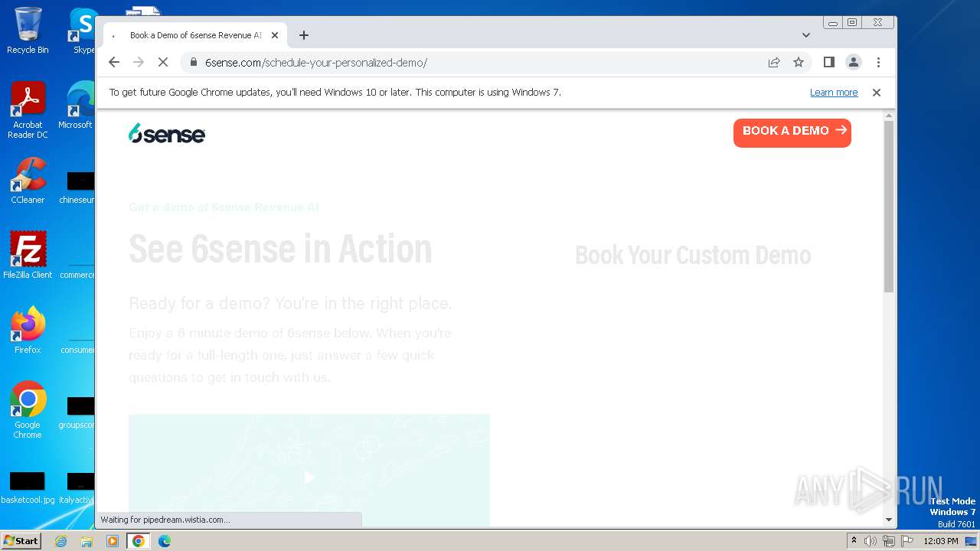980x551 pixels.
Task: Open the Recycle Bin desktop icon
Action: click(28, 31)
